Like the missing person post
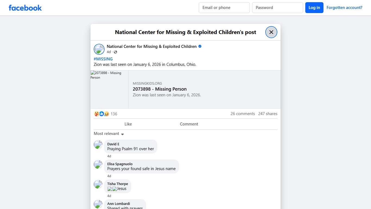 tap(128, 124)
